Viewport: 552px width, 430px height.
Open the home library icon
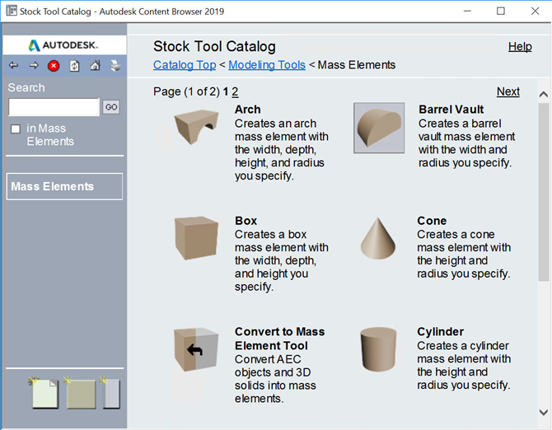pos(95,65)
